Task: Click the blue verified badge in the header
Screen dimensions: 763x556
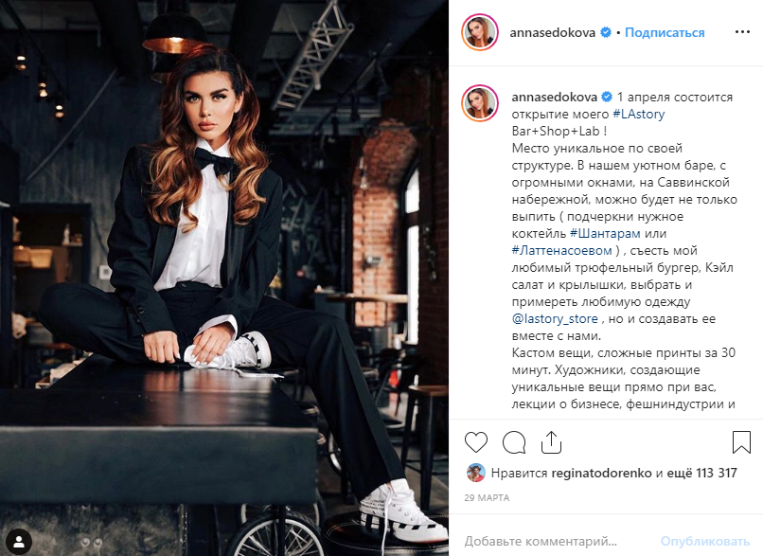Action: (x=606, y=32)
